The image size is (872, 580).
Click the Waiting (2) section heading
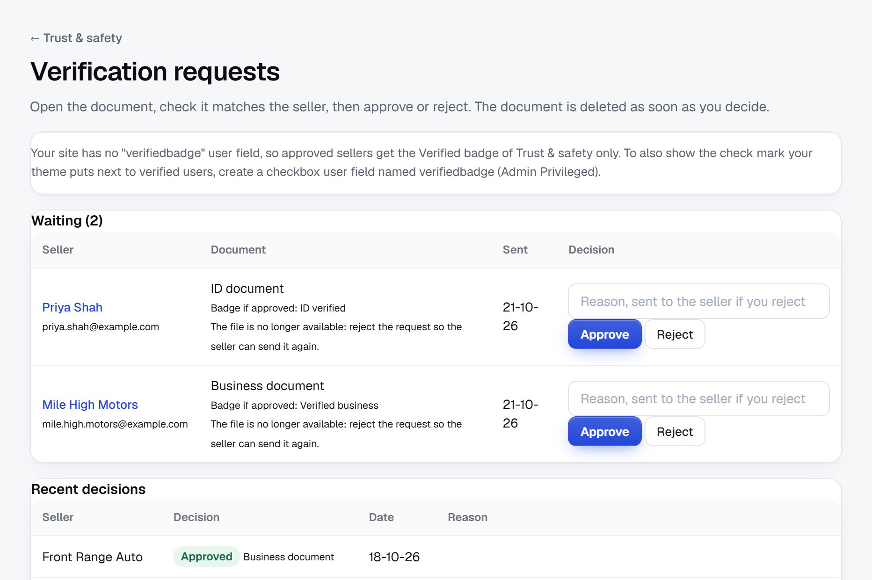point(67,221)
